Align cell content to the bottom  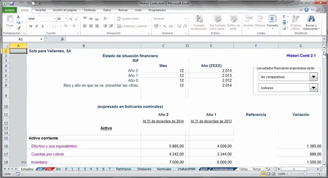pyautogui.click(x=97, y=19)
